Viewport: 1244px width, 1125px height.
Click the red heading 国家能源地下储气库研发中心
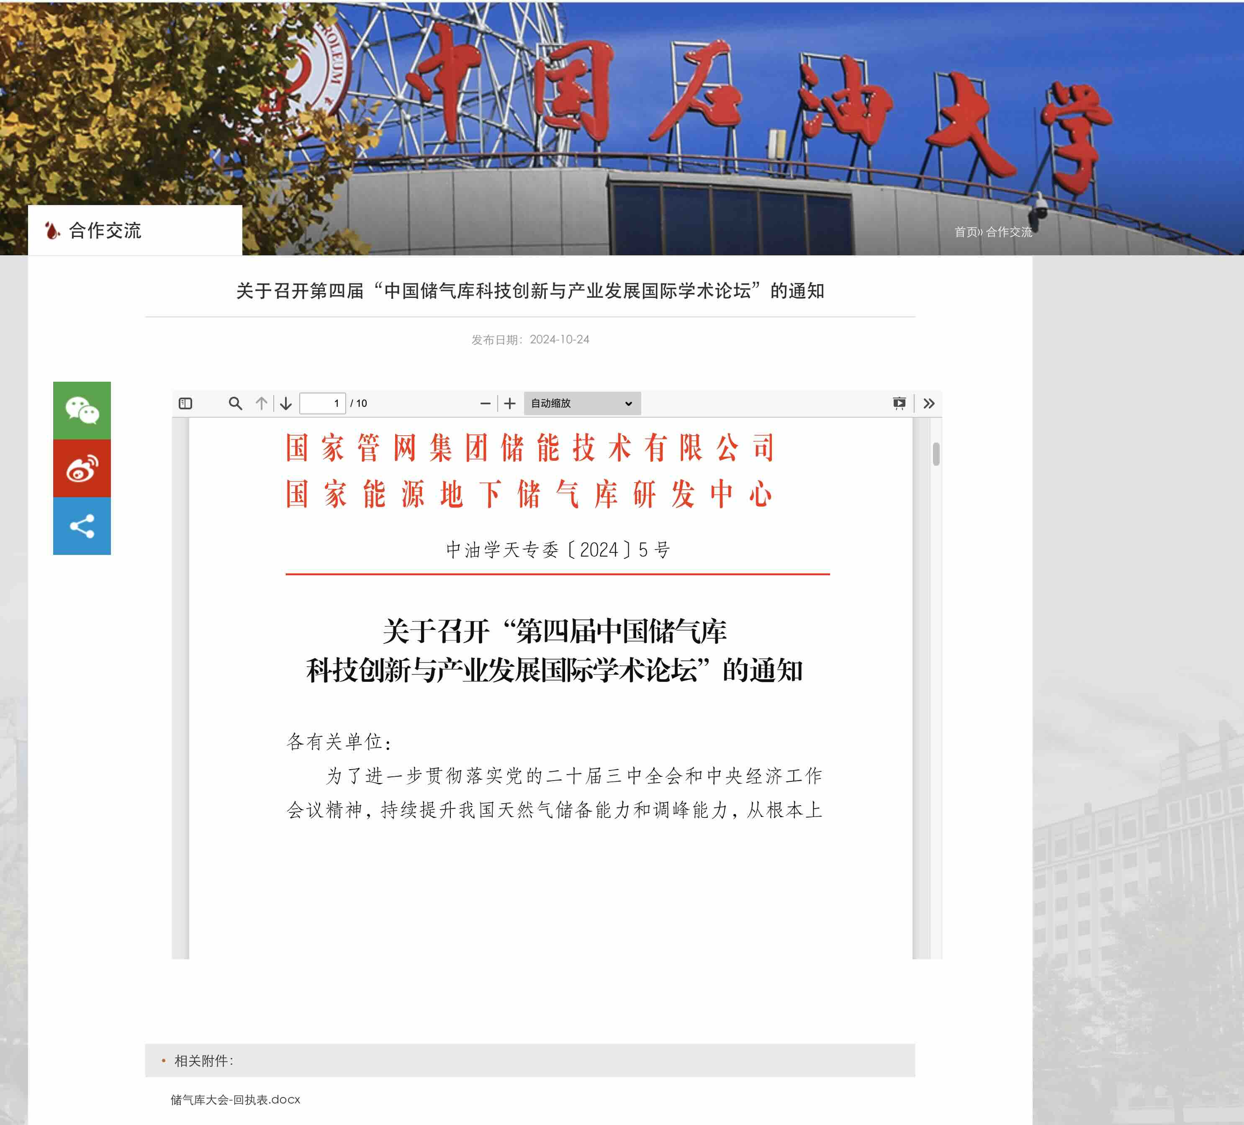click(529, 494)
